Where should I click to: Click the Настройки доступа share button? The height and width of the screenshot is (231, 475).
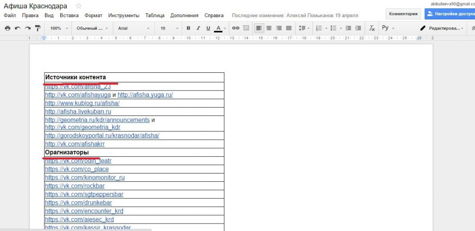(450, 13)
